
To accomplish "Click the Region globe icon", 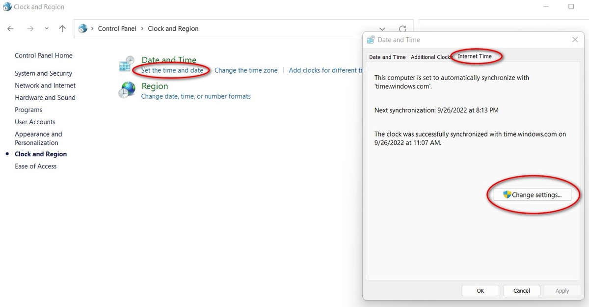I will (127, 90).
